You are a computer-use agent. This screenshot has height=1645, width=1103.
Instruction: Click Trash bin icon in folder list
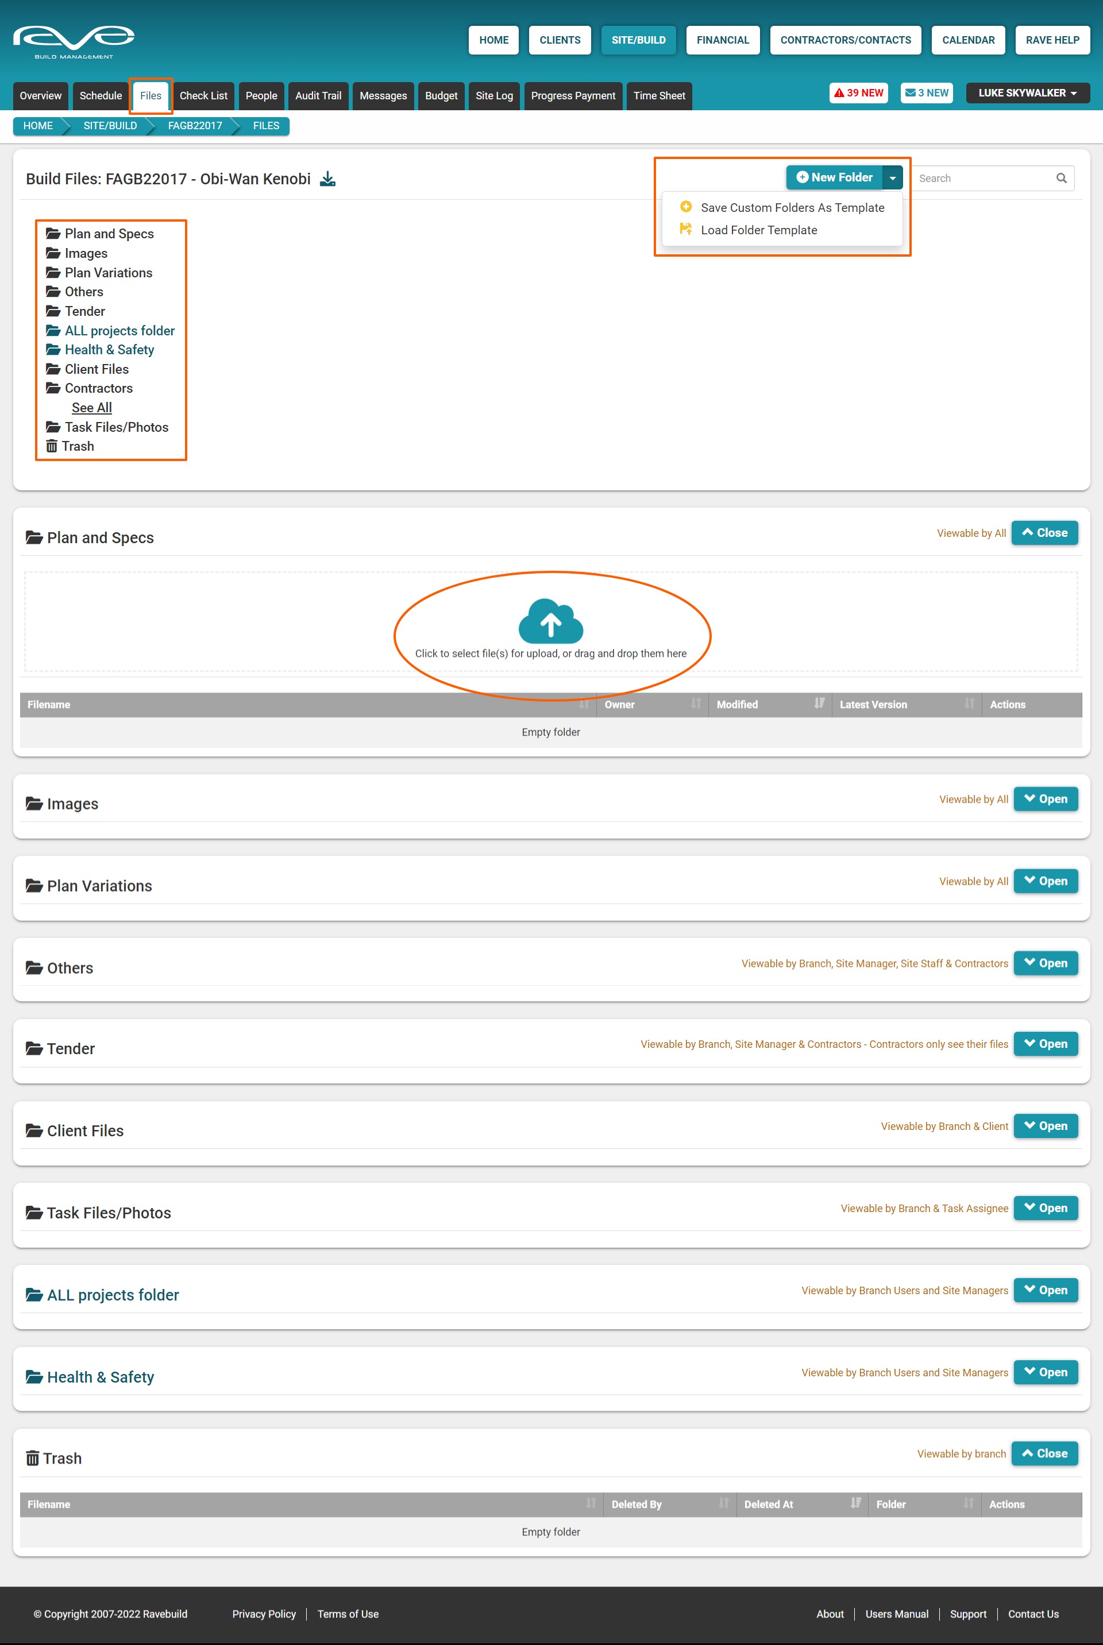(x=51, y=446)
